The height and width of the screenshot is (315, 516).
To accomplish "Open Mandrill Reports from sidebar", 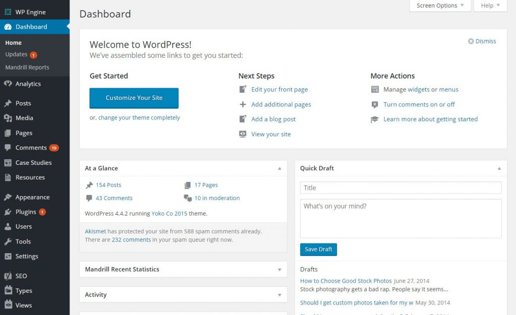I will [28, 67].
